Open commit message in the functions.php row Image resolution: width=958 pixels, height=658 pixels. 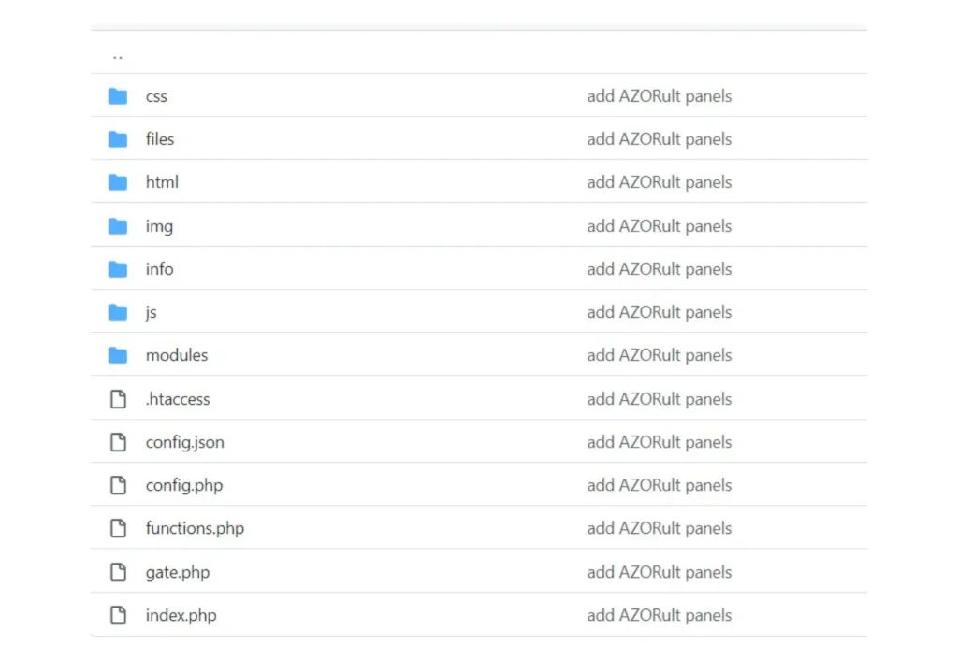point(660,528)
